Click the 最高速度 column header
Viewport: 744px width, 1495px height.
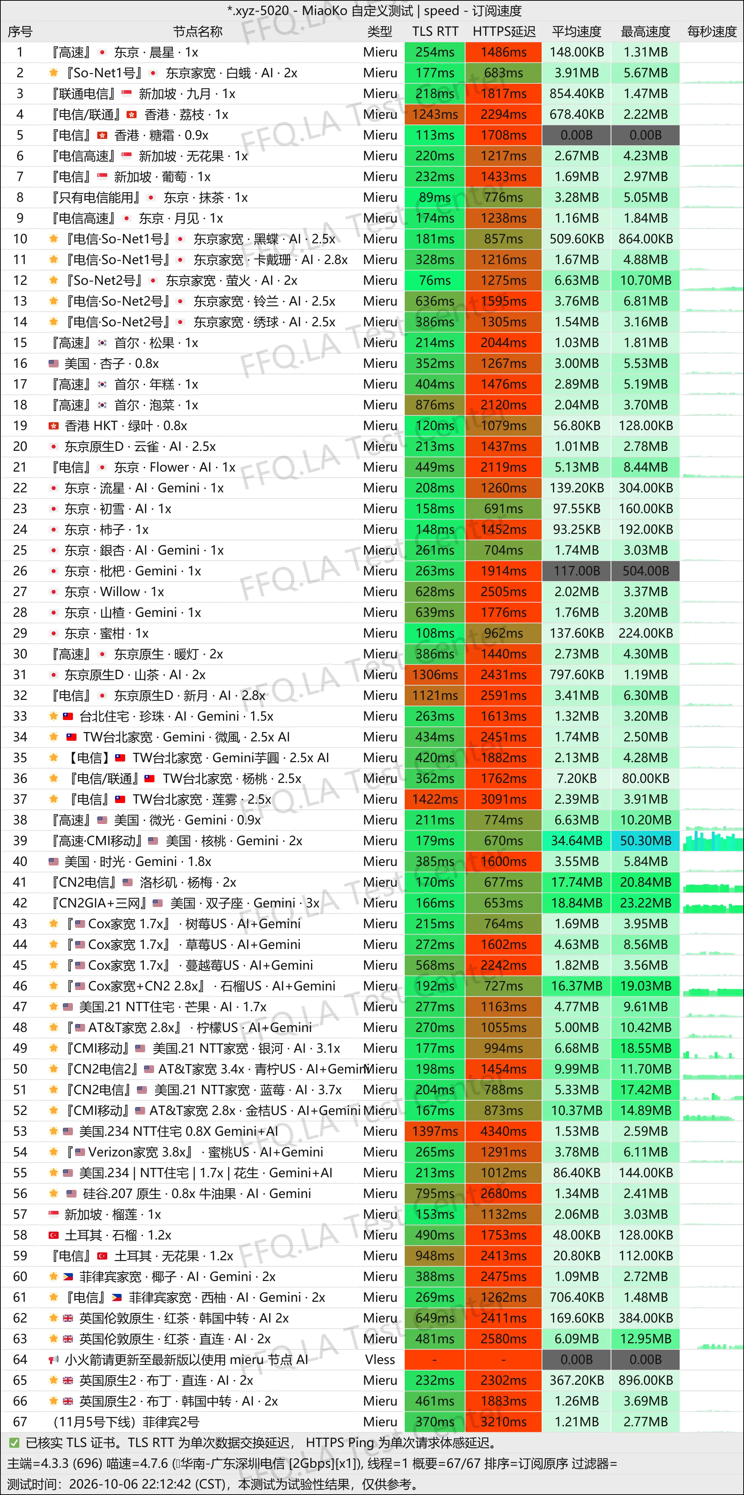[645, 32]
